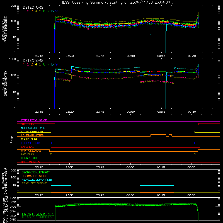This screenshot has height=223, width=223.
Task: Click the DECIMATION CHANNEL or weight axis title
Action: tap(4, 181)
